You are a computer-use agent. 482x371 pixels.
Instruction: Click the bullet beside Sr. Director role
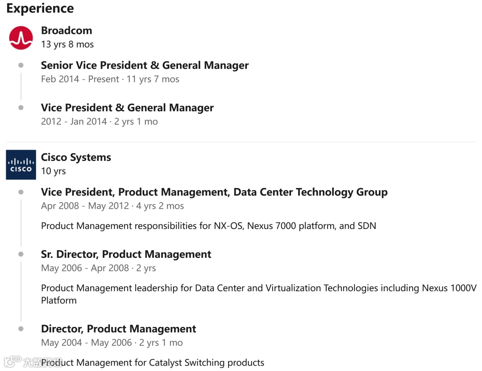[21, 254]
